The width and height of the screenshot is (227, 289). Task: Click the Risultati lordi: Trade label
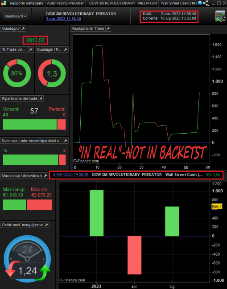click(88, 28)
